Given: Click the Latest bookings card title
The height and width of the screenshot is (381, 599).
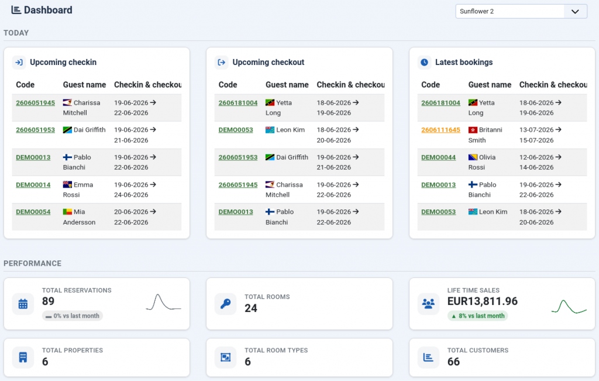Looking at the screenshot, I should pyautogui.click(x=464, y=62).
